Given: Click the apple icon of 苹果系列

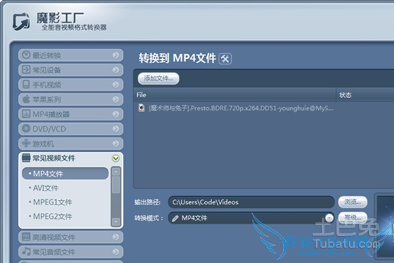Looking at the screenshot, I should 26,99.
